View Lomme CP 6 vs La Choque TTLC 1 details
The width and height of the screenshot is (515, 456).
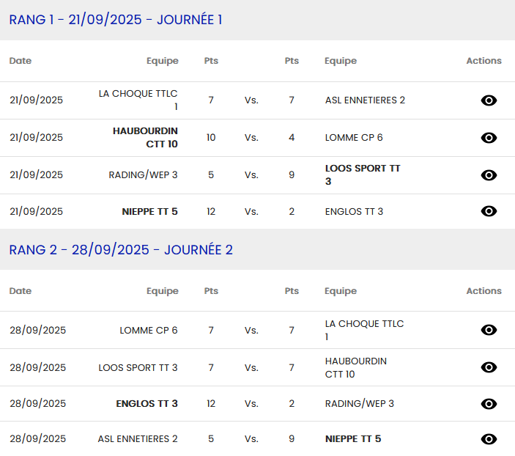[489, 330]
